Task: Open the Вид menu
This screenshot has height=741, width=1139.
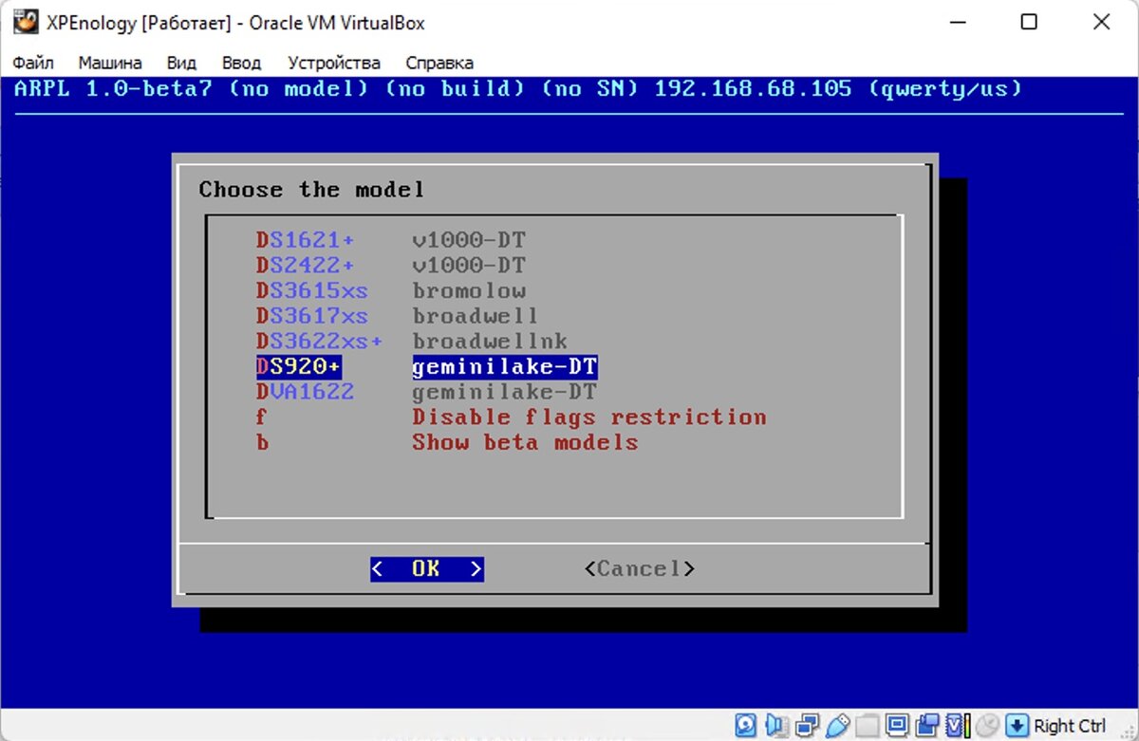Action: click(181, 64)
